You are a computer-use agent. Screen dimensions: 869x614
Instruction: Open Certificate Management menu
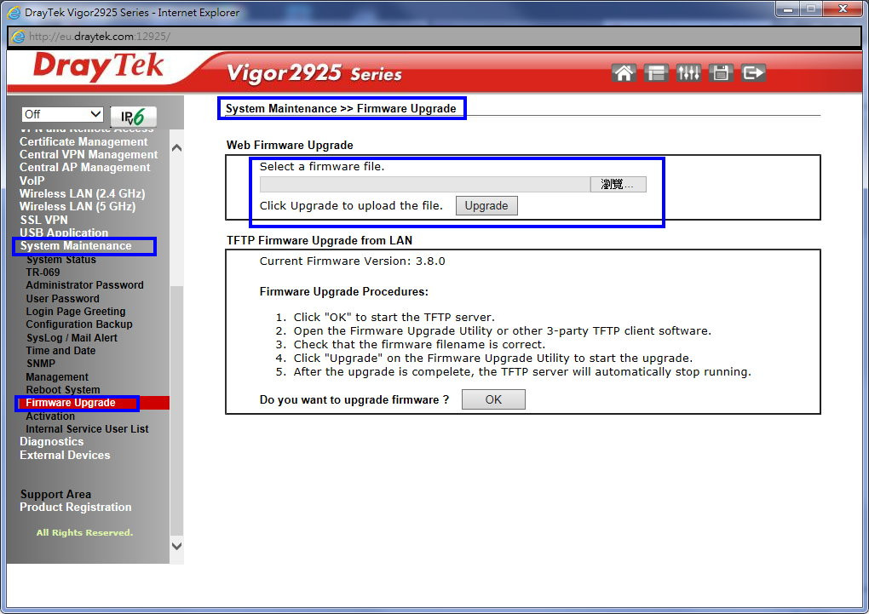(x=83, y=142)
